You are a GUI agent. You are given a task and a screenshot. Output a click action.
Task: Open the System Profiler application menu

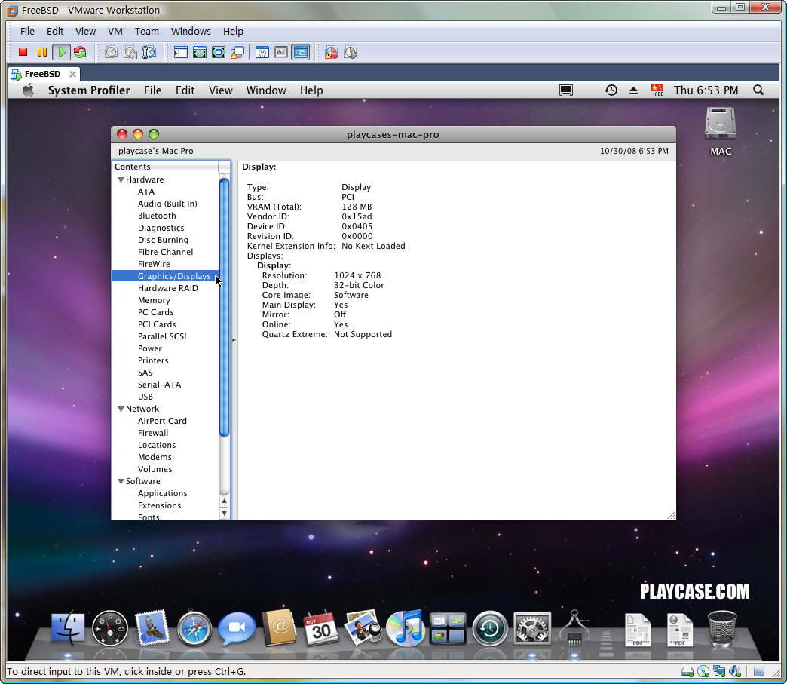click(89, 90)
